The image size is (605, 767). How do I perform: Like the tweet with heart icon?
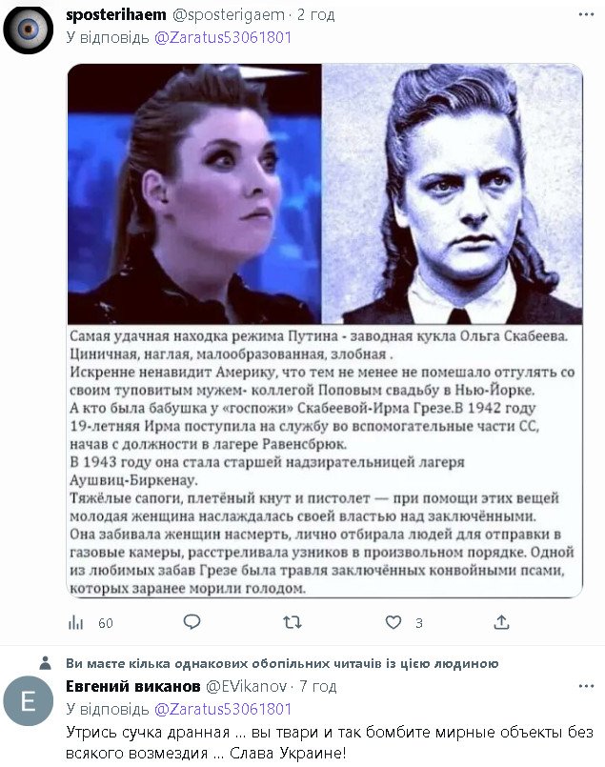(393, 622)
